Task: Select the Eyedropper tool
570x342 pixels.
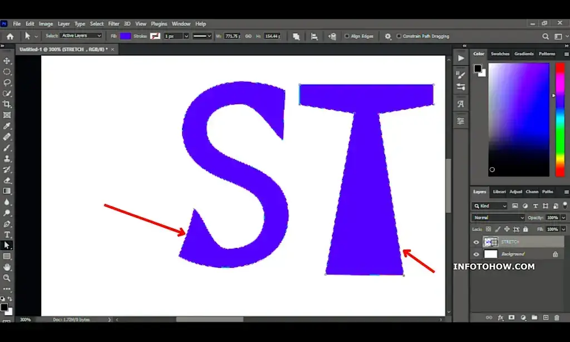Action: click(7, 126)
